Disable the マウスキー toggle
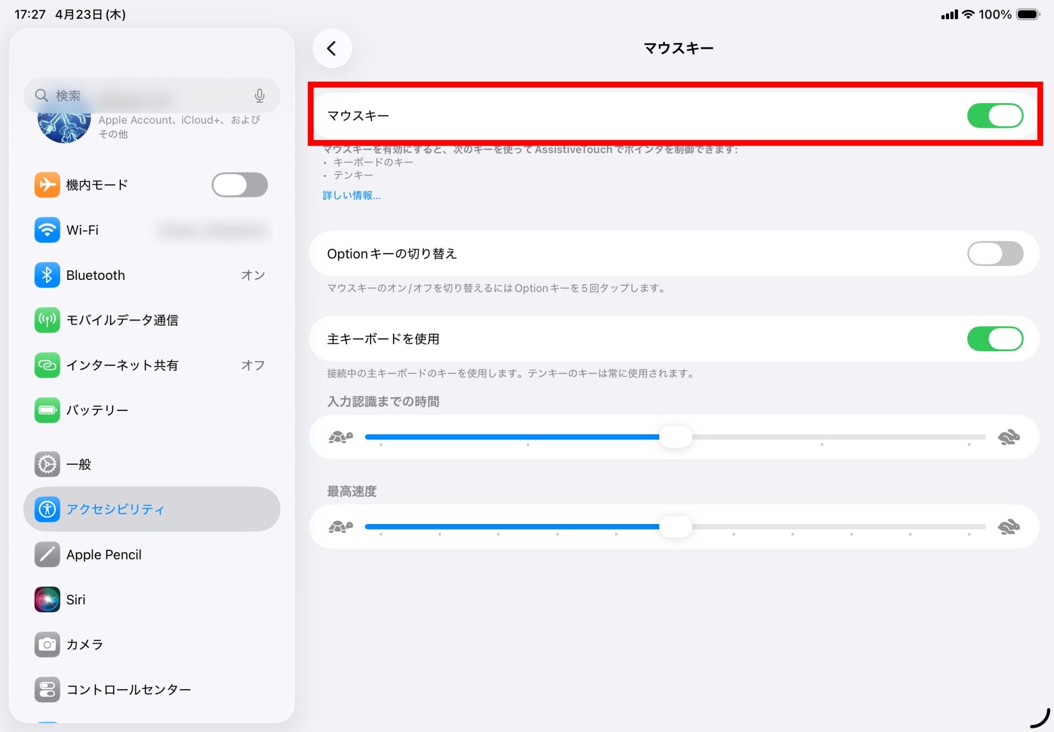The image size is (1054, 732). (995, 115)
